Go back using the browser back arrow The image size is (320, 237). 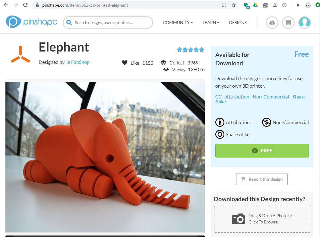[x=6, y=5]
